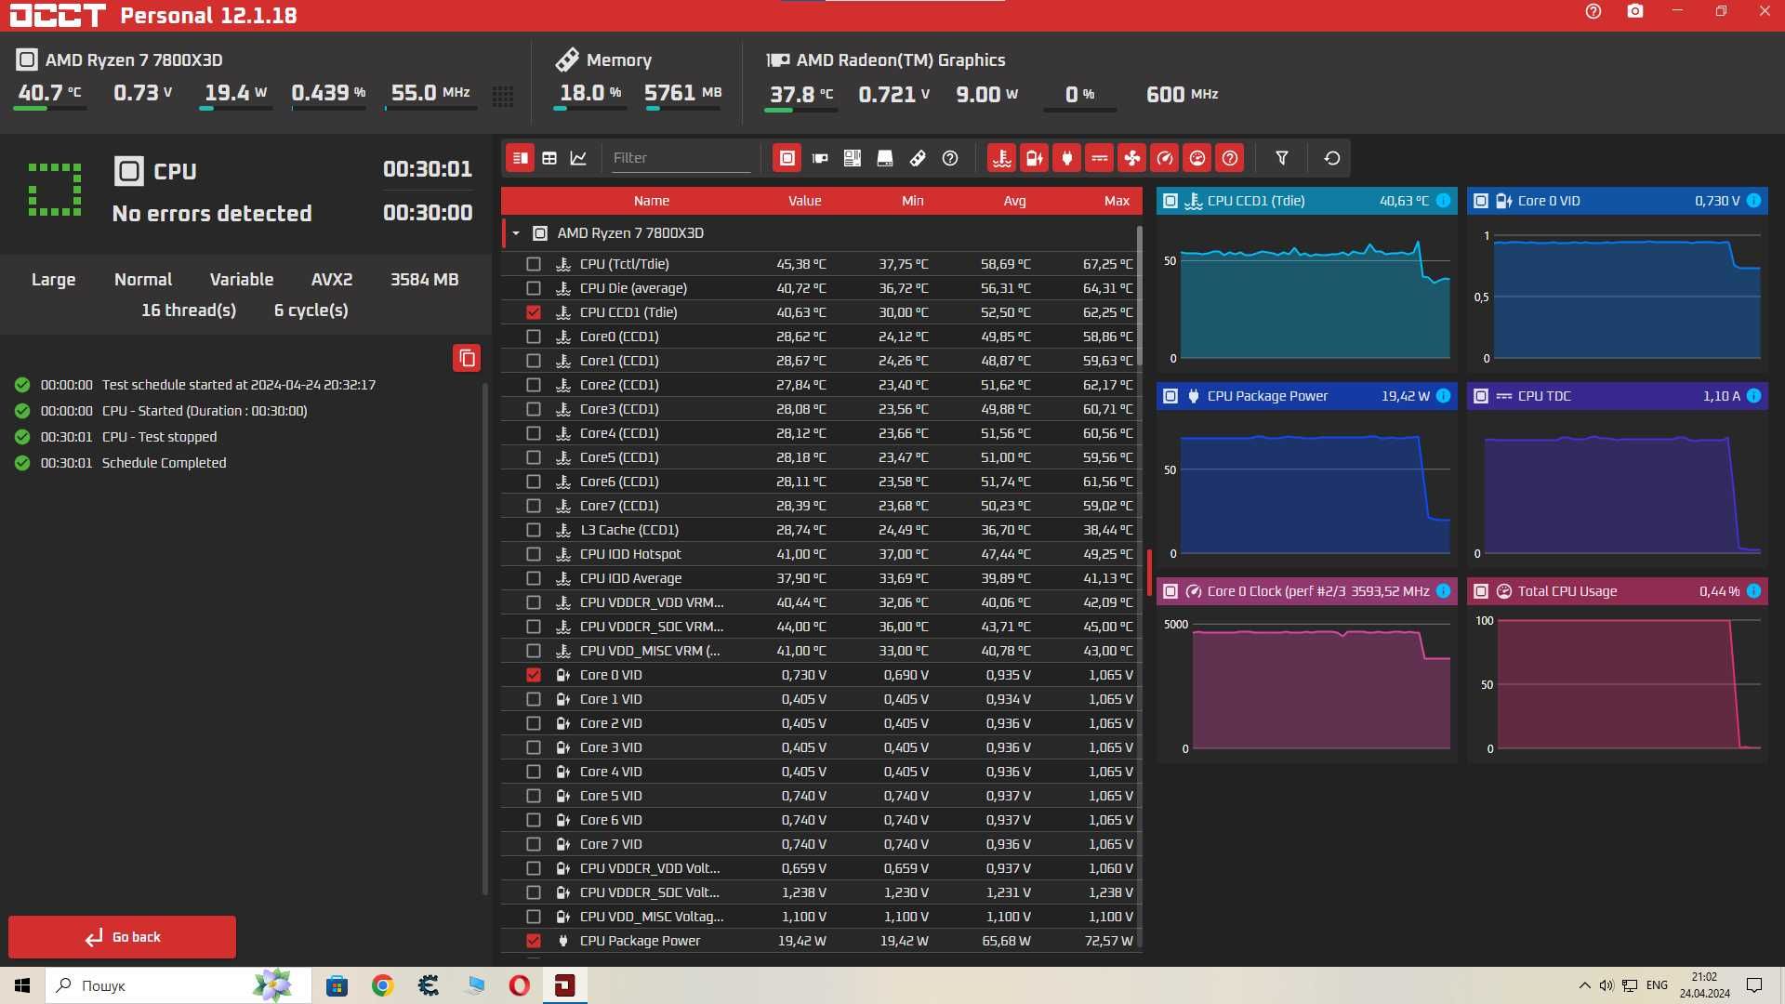This screenshot has width=1785, height=1004.
Task: Check the L3 Cache (CCD1) box
Action: pyautogui.click(x=534, y=530)
